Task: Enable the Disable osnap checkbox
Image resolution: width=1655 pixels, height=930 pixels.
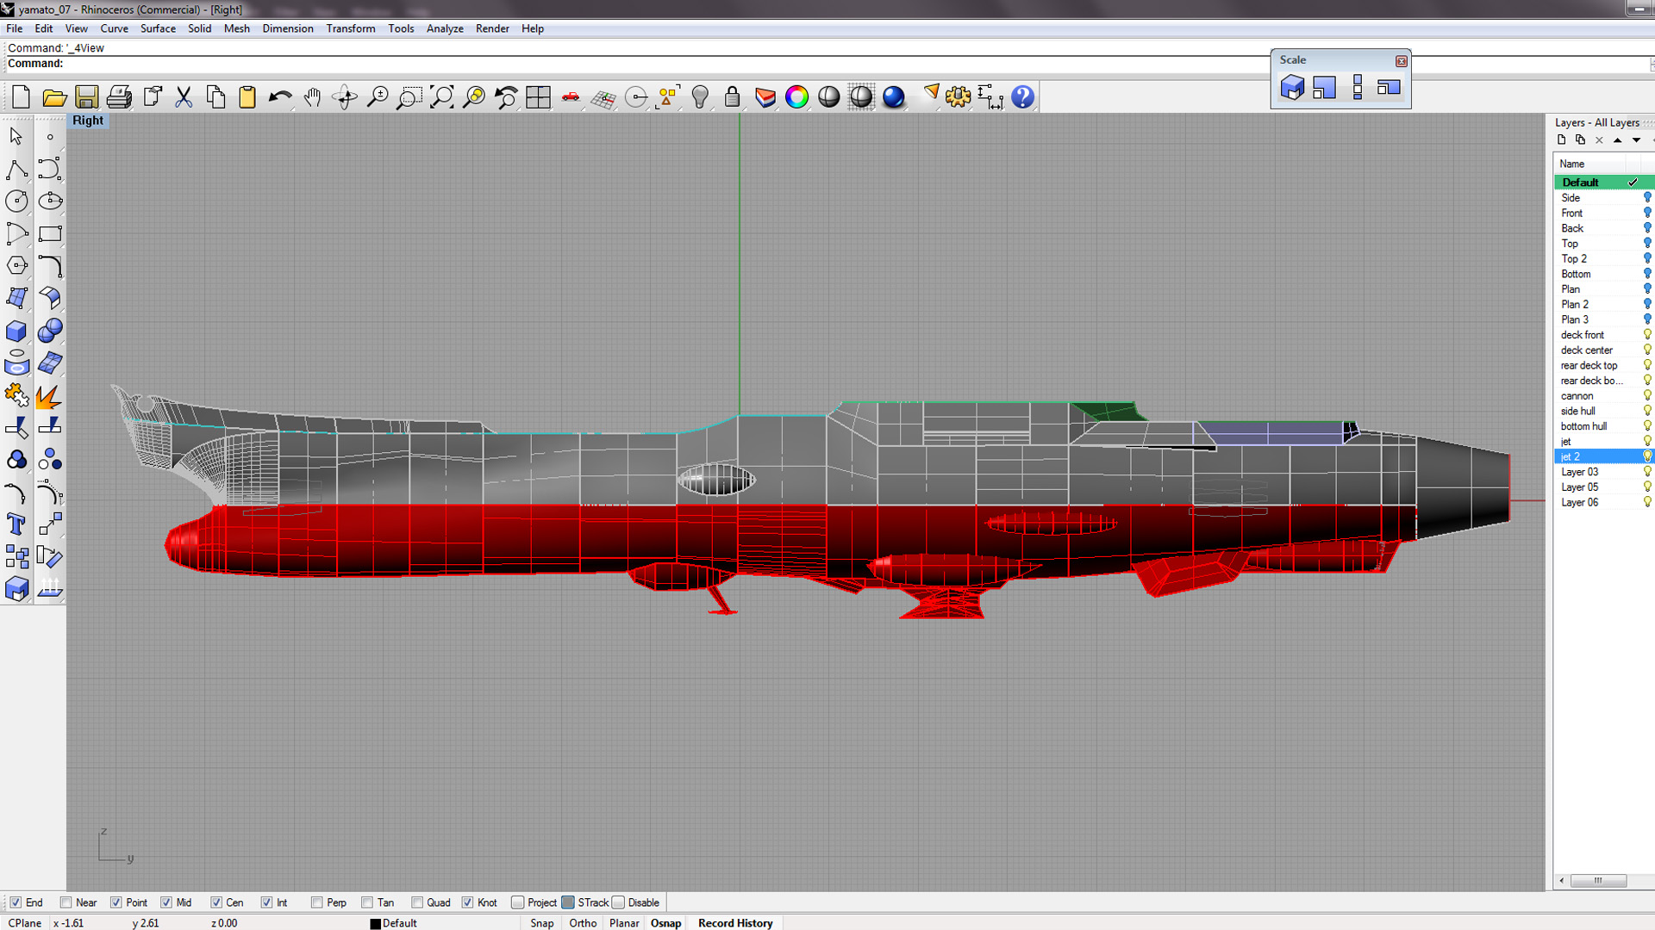Action: 618,902
